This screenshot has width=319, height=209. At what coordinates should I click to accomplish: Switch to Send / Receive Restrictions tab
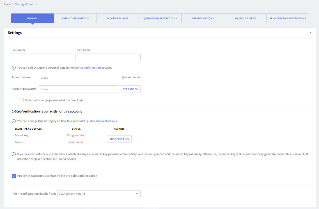[288, 19]
